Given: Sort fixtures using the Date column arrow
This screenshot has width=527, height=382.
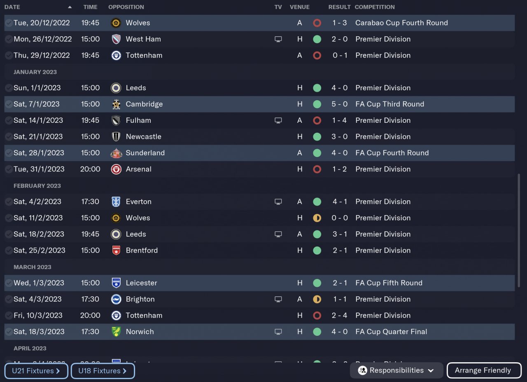Looking at the screenshot, I should (x=70, y=7).
